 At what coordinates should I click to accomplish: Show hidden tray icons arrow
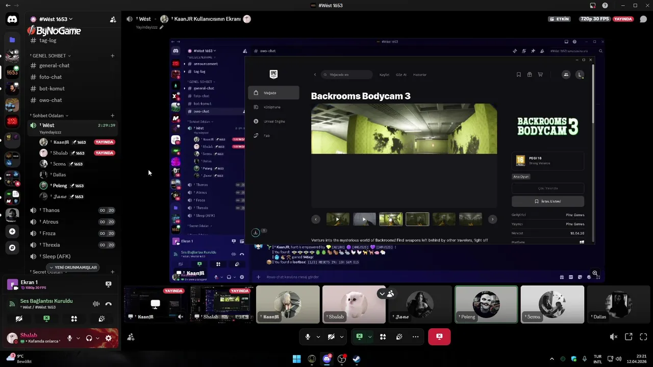pos(551,359)
